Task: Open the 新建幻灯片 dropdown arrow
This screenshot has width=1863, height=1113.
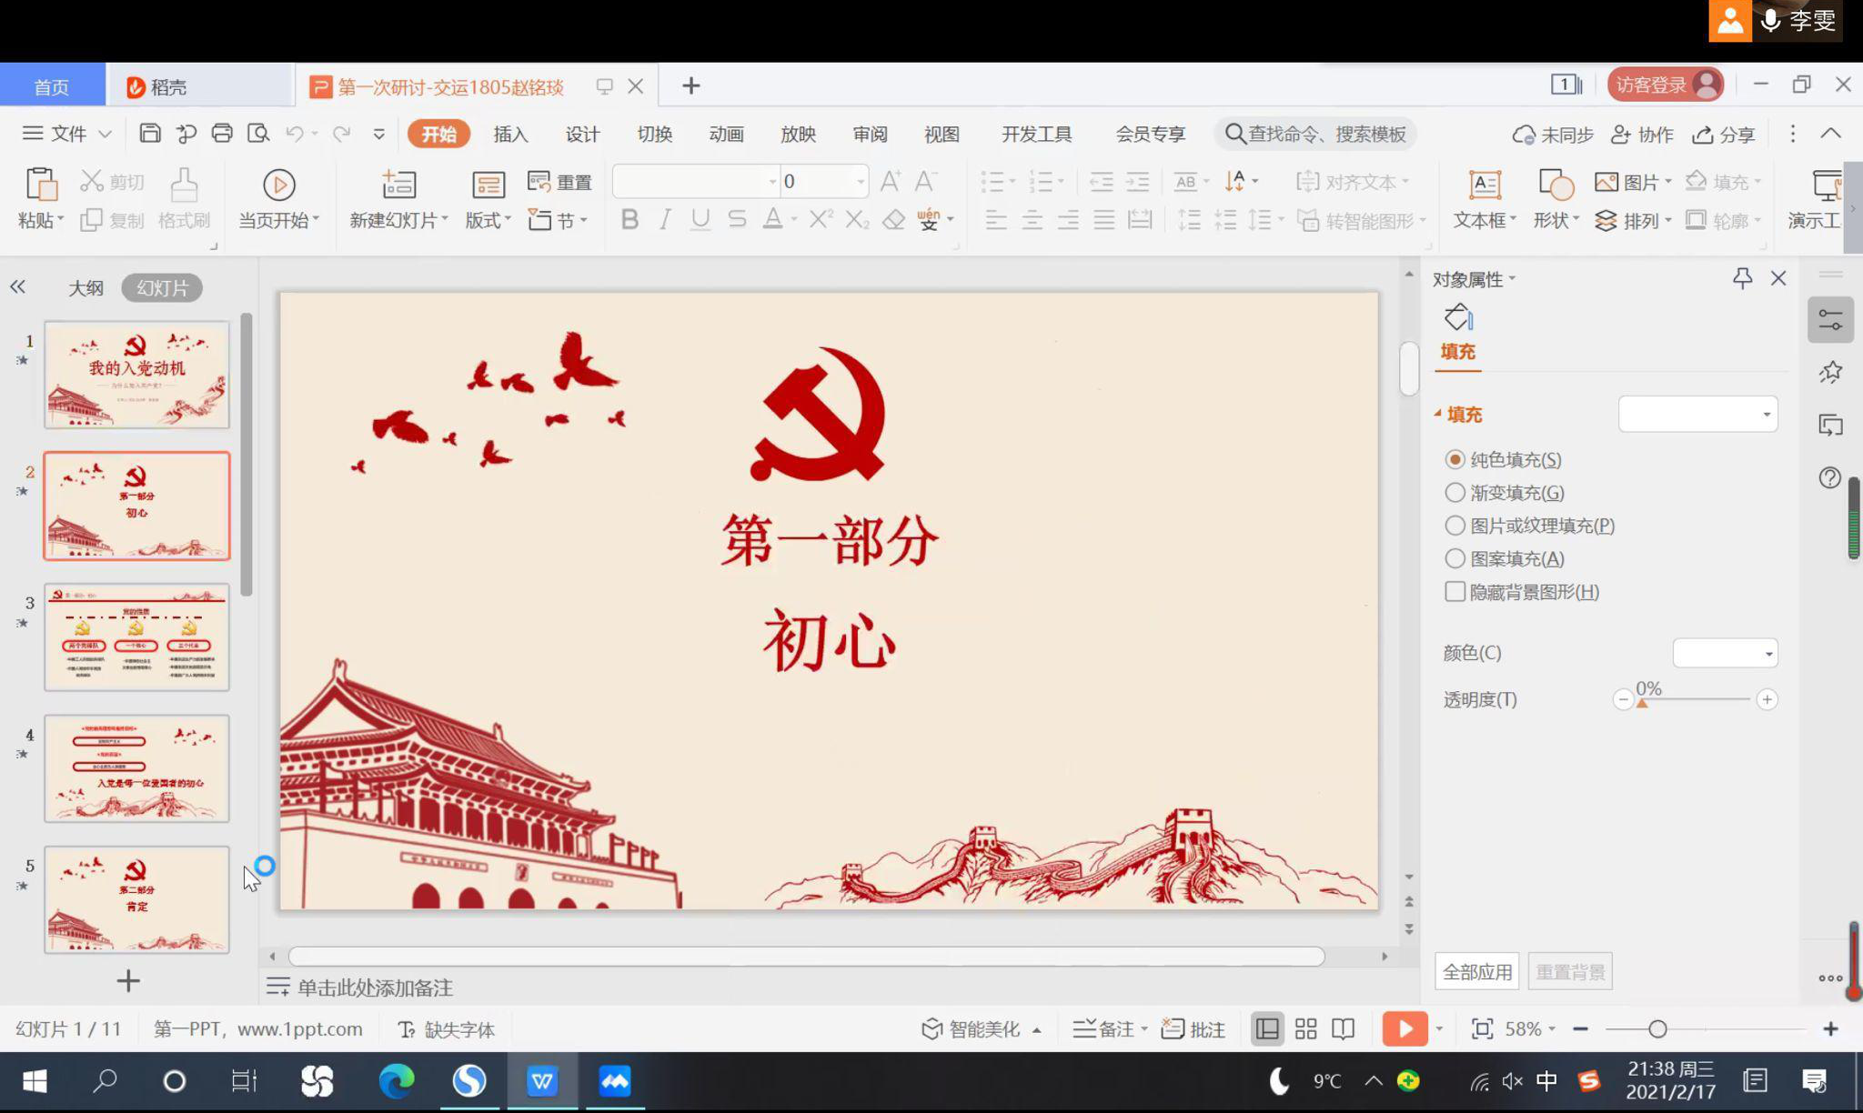Action: pos(443,219)
